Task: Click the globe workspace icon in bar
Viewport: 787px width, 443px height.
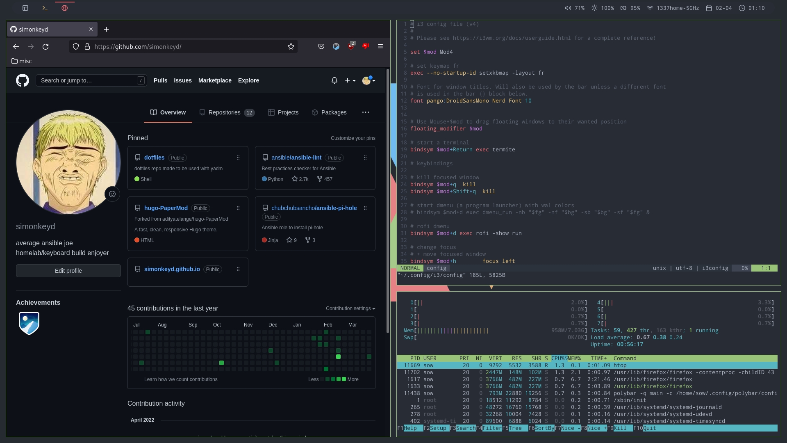Action: coord(64,8)
